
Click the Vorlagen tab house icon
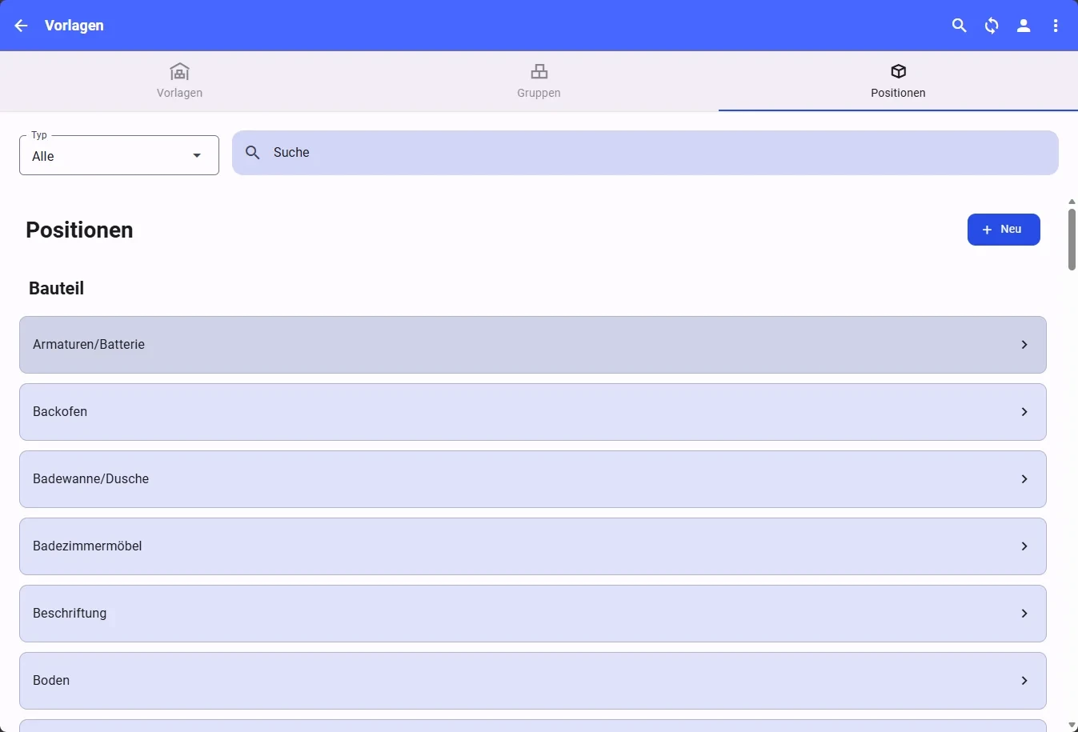pos(179,71)
